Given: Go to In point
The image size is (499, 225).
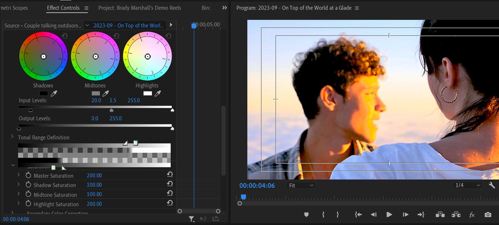Looking at the screenshot, I should pyautogui.click(x=358, y=215).
